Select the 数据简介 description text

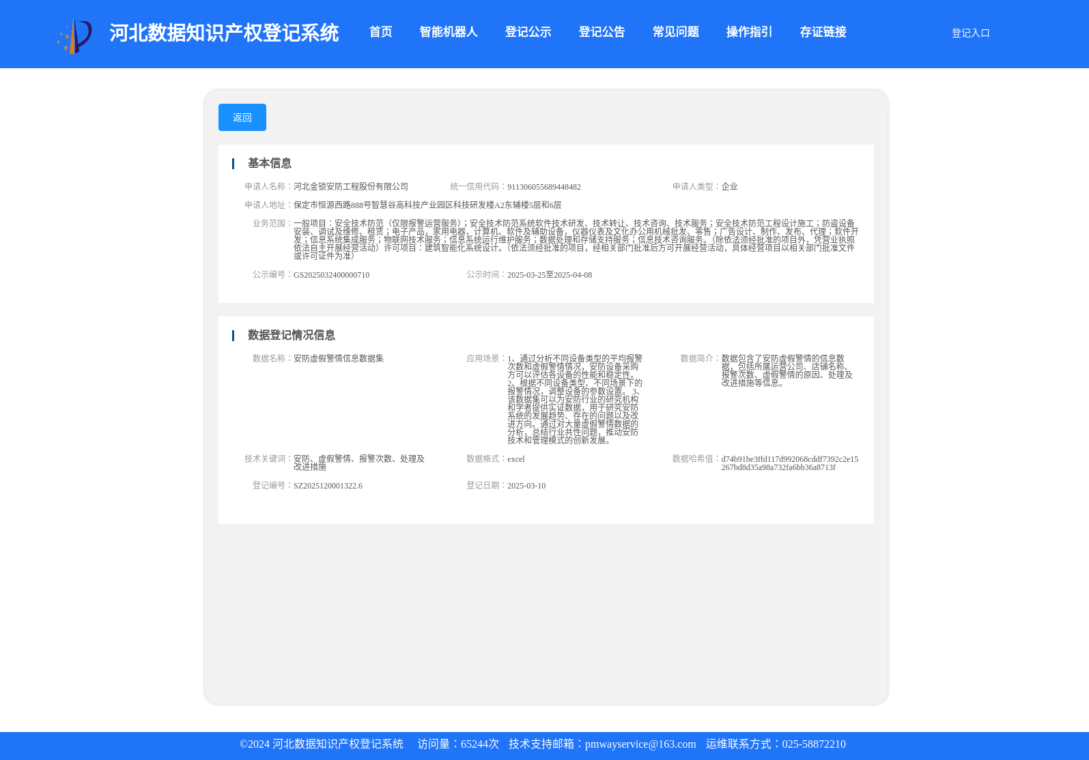pyautogui.click(x=787, y=370)
